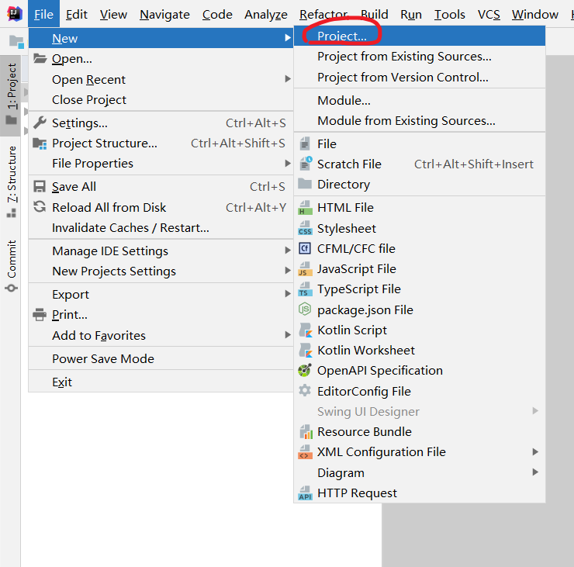Click Exit in File menu
The width and height of the screenshot is (574, 567).
pos(161,382)
